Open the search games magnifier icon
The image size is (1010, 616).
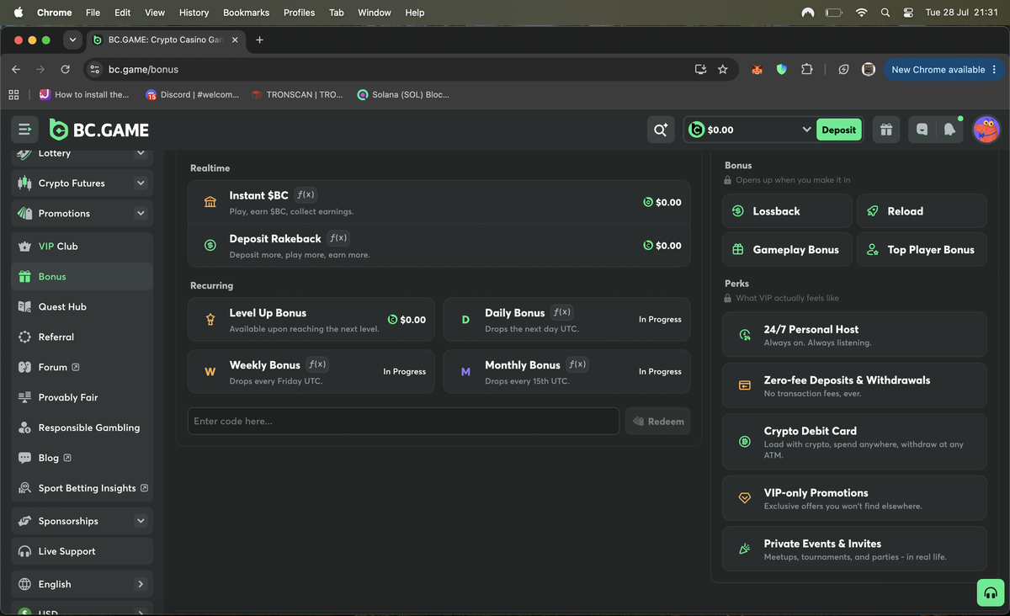661,130
